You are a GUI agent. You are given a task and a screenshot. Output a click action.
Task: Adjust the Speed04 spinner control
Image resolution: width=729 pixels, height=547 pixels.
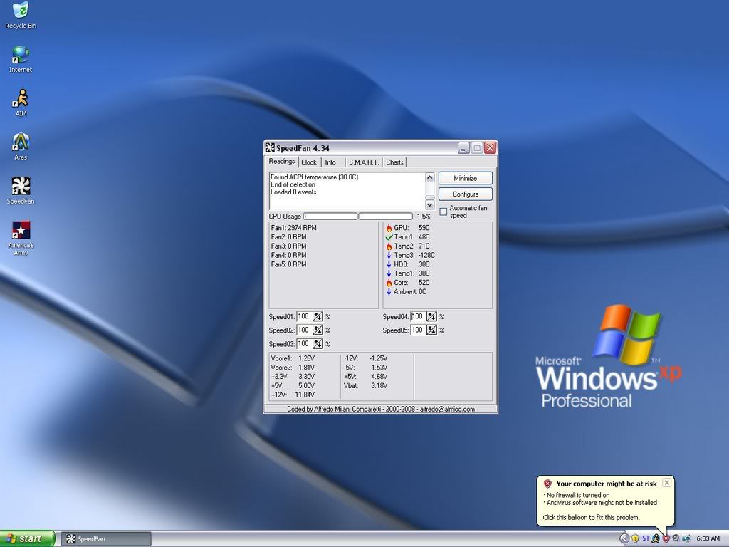[431, 316]
